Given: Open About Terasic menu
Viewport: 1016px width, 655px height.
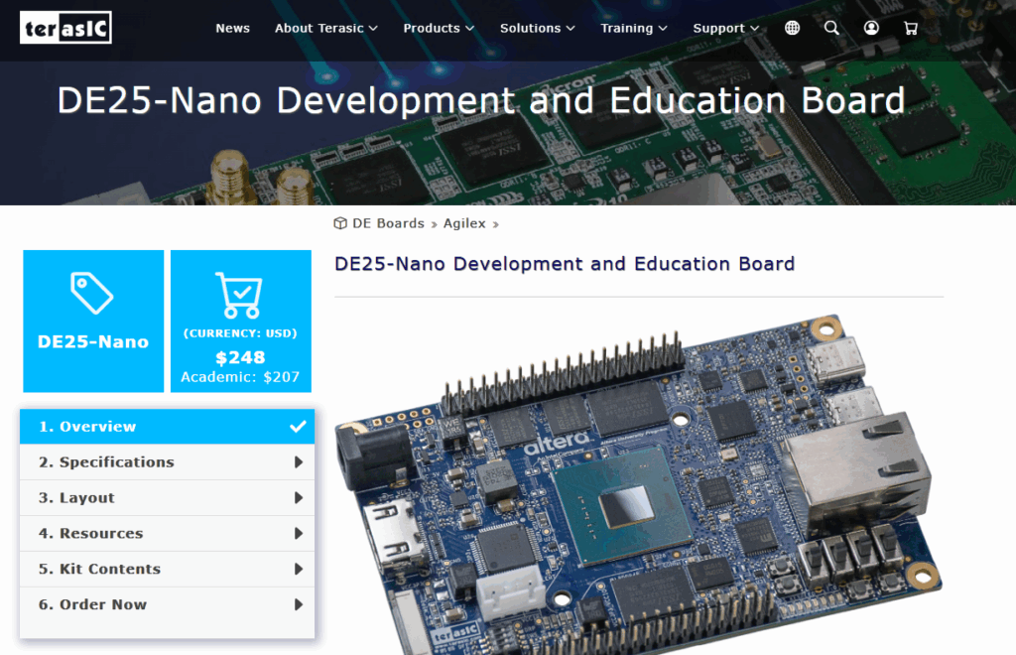Looking at the screenshot, I should pos(325,29).
